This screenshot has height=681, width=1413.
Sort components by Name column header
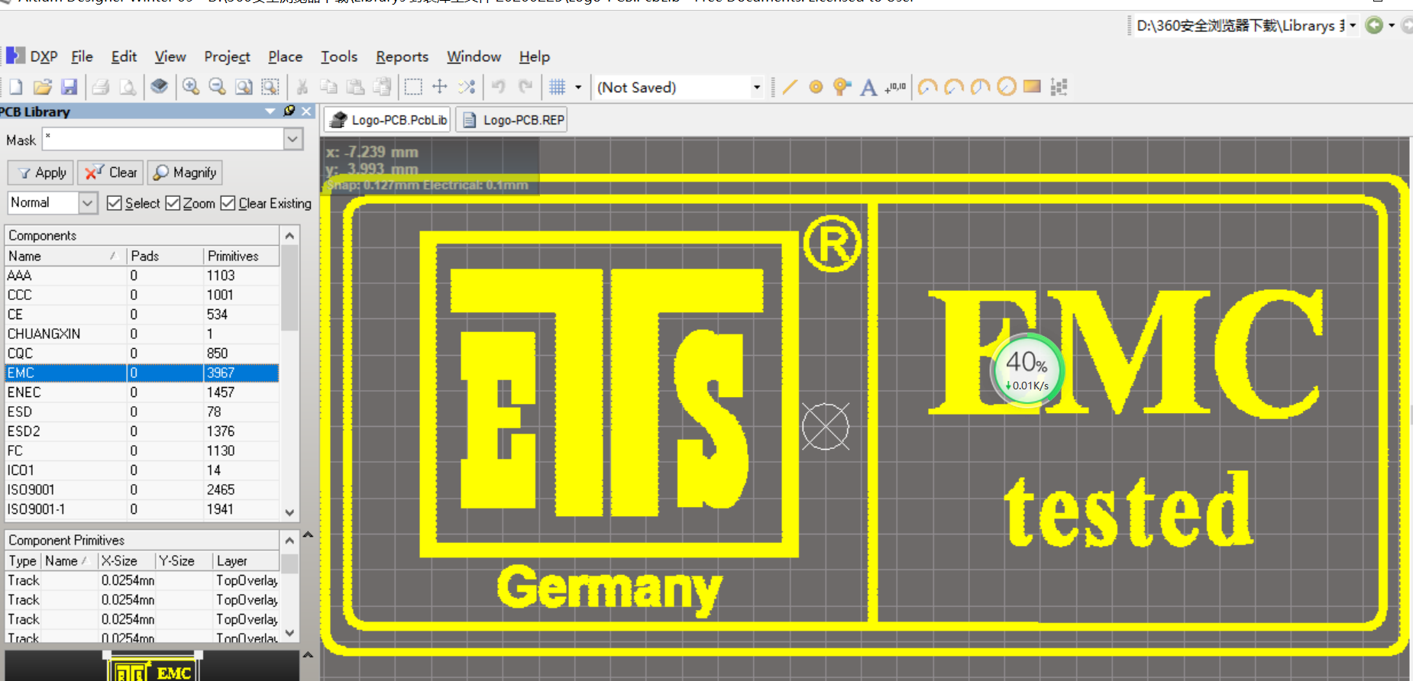click(x=66, y=256)
